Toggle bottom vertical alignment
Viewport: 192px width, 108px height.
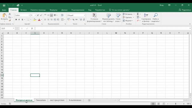pos(51,15)
